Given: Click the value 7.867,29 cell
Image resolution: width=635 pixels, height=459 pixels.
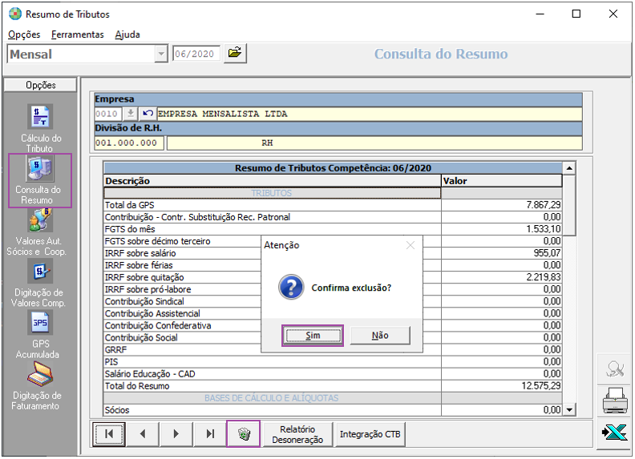Looking at the screenshot, I should (502, 205).
